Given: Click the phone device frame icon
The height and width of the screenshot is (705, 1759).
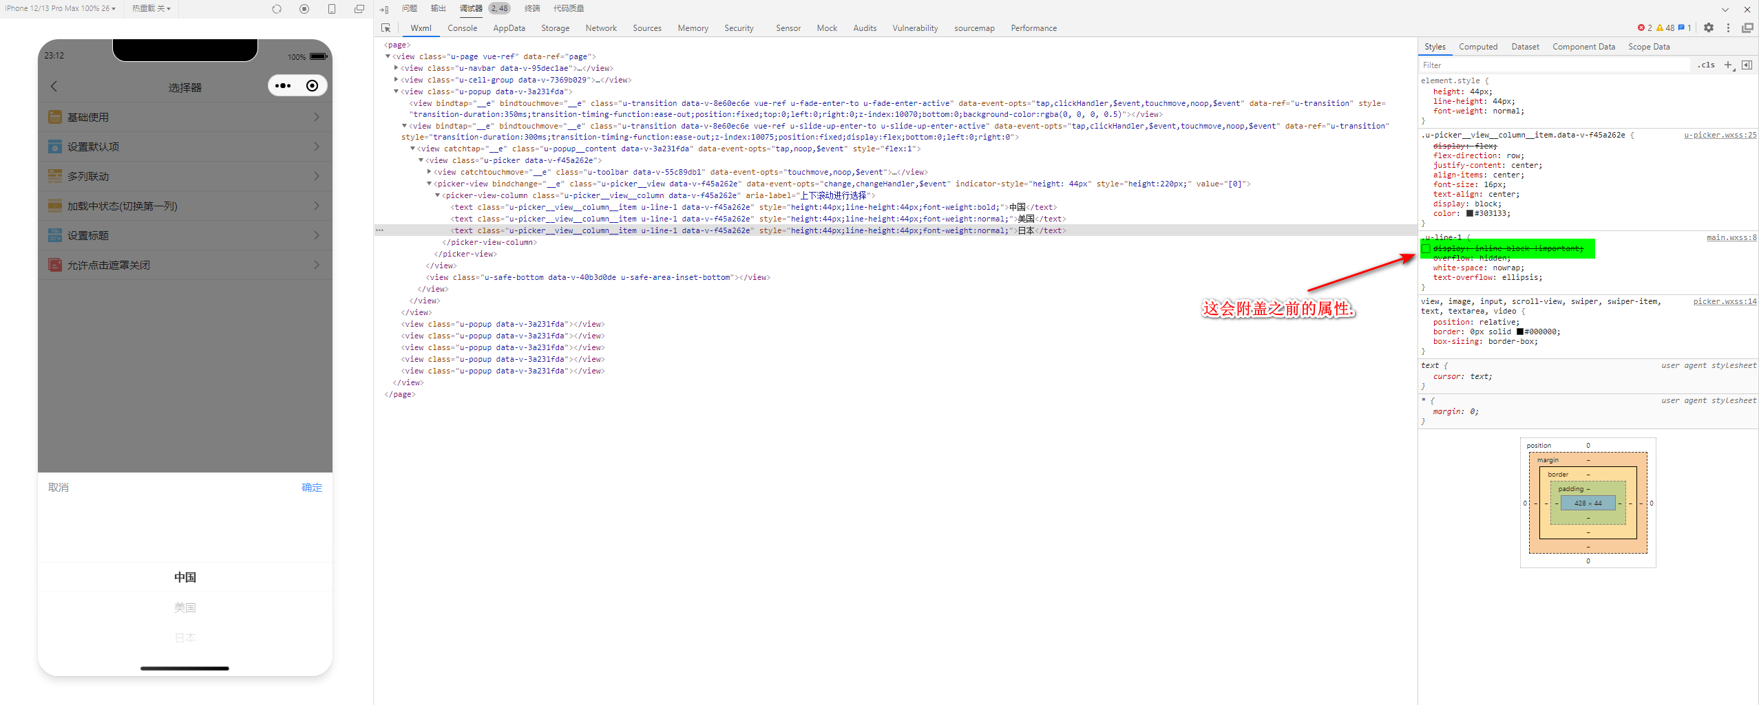Looking at the screenshot, I should 332,9.
